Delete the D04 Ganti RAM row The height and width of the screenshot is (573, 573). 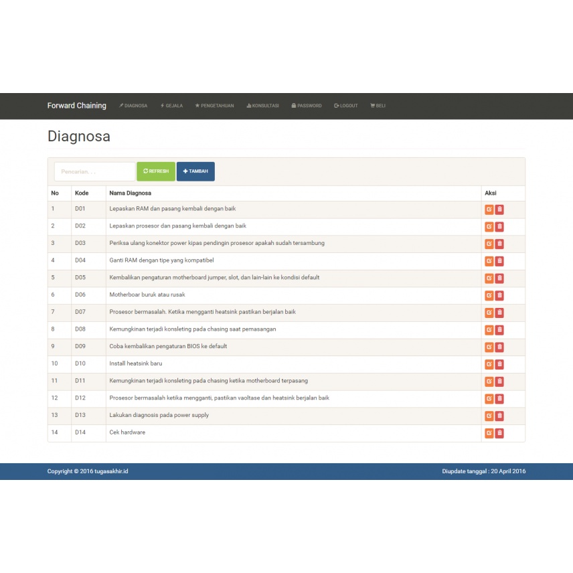pyautogui.click(x=499, y=261)
